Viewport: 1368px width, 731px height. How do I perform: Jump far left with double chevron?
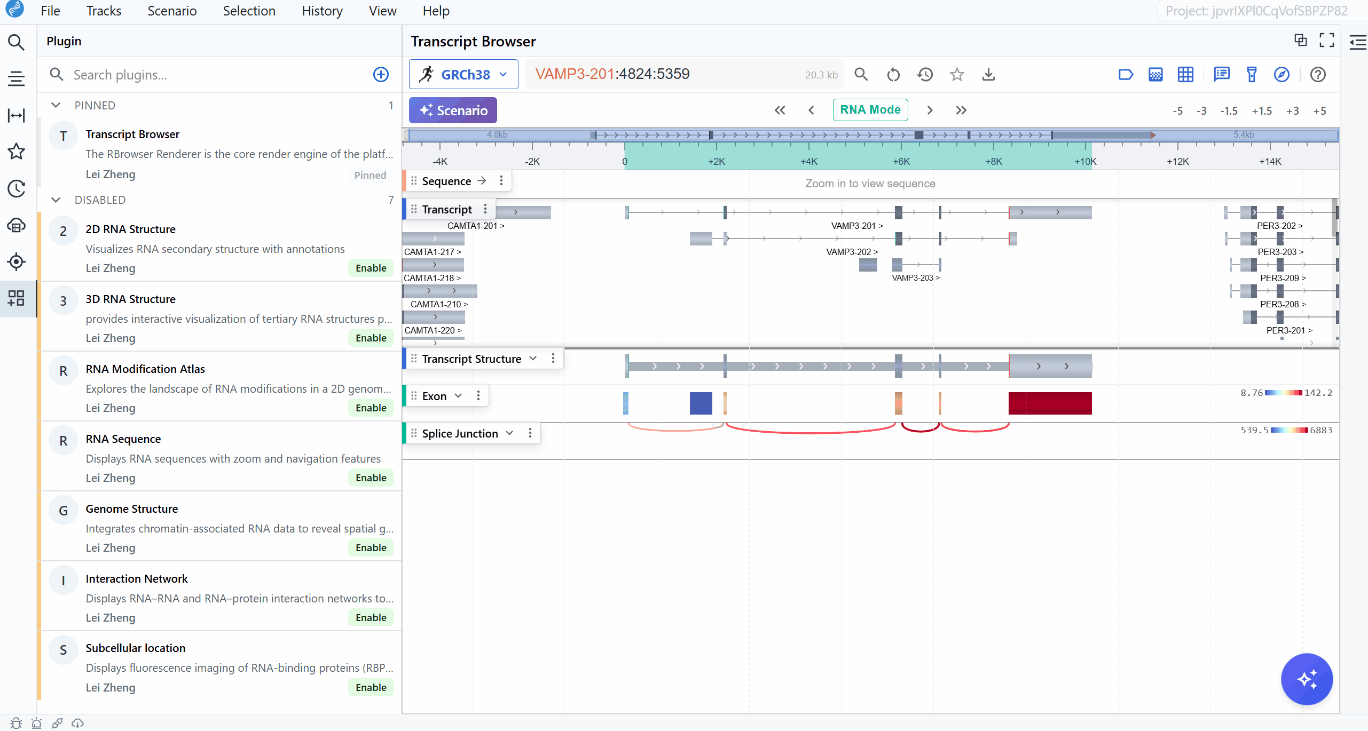coord(780,110)
